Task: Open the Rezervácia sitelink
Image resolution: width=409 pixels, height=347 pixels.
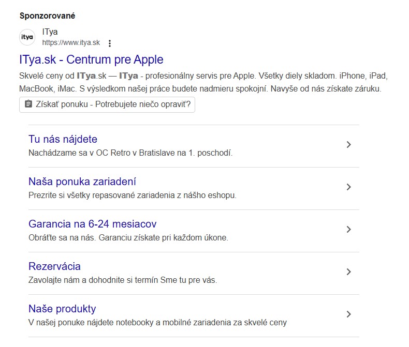Action: (x=54, y=266)
